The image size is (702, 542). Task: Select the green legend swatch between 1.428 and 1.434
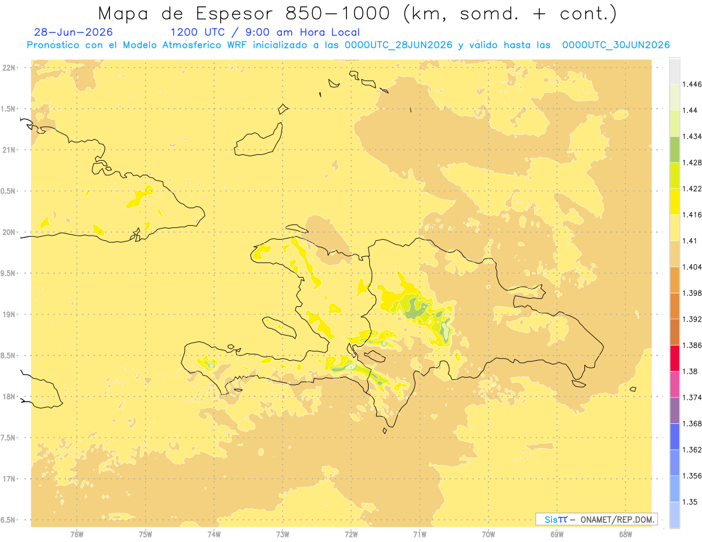click(x=675, y=149)
